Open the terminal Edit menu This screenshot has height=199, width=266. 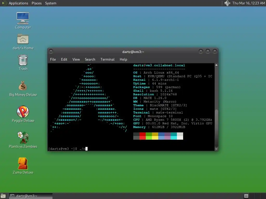(x=64, y=59)
